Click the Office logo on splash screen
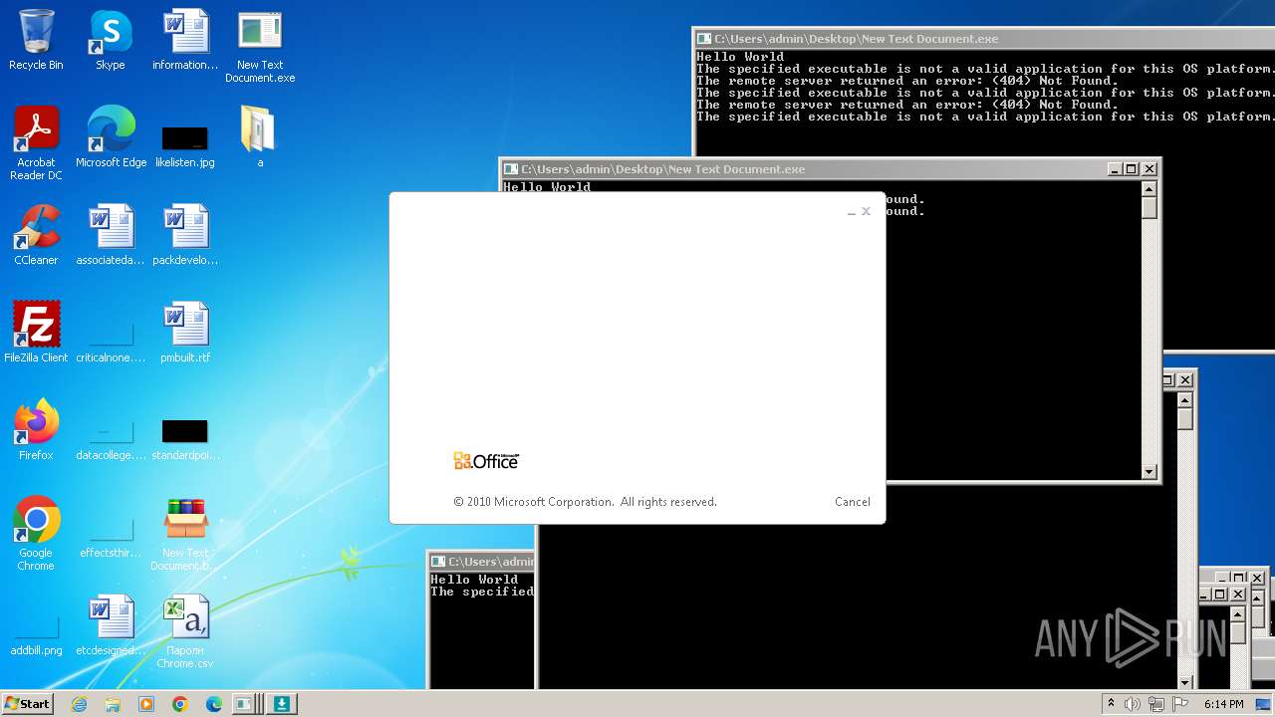 (486, 460)
